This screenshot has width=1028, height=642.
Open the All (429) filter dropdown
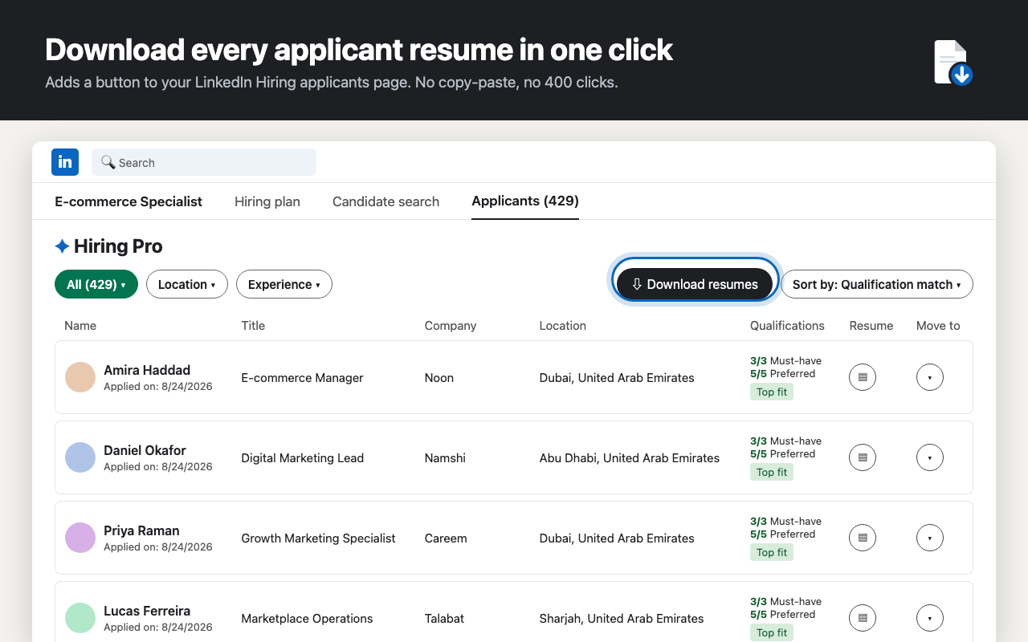click(x=96, y=284)
